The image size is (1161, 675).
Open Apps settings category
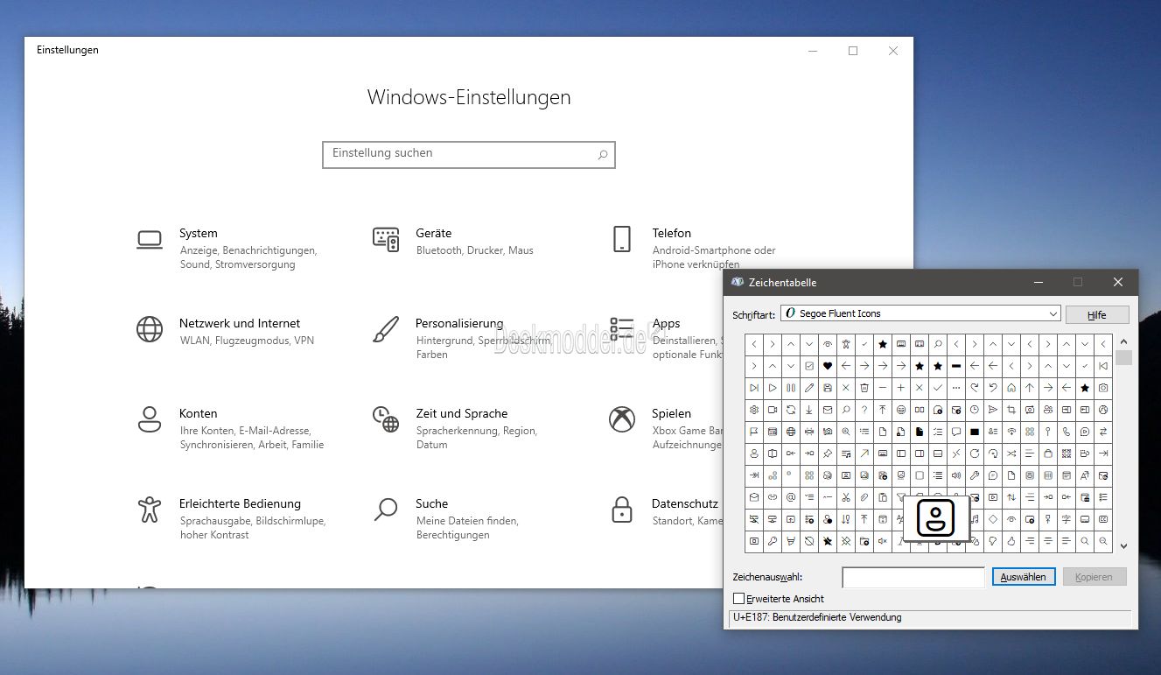pos(666,323)
